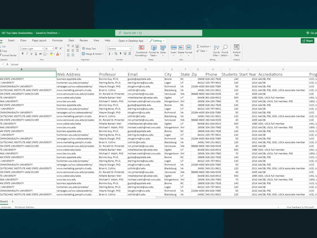Open the View tab
317x238 pixels.
tap(96, 41)
